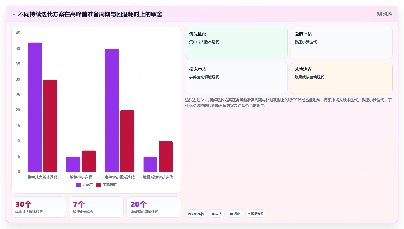This screenshot has height=229, width=404.
Task: Click the purple 匹配度 bar for 数据反馈驱动迭代
Action: 150,164
